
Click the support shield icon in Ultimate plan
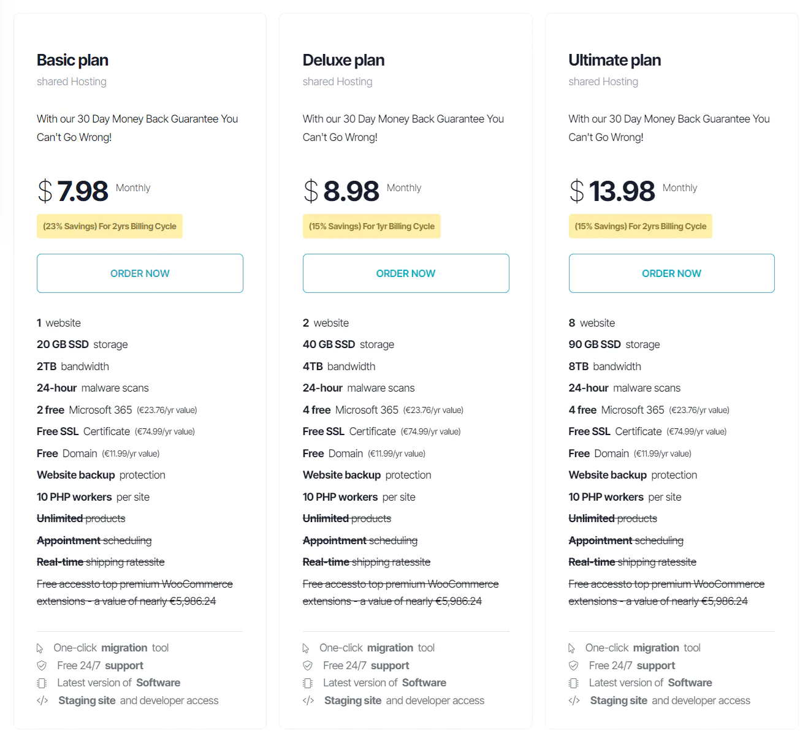(x=574, y=666)
